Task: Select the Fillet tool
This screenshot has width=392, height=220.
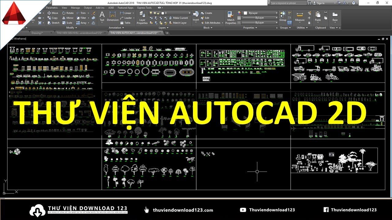Action: [x=81, y=18]
